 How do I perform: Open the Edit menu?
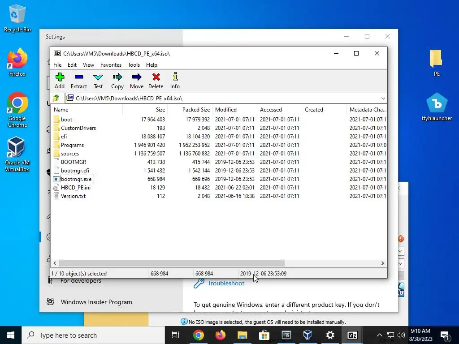pos(72,65)
